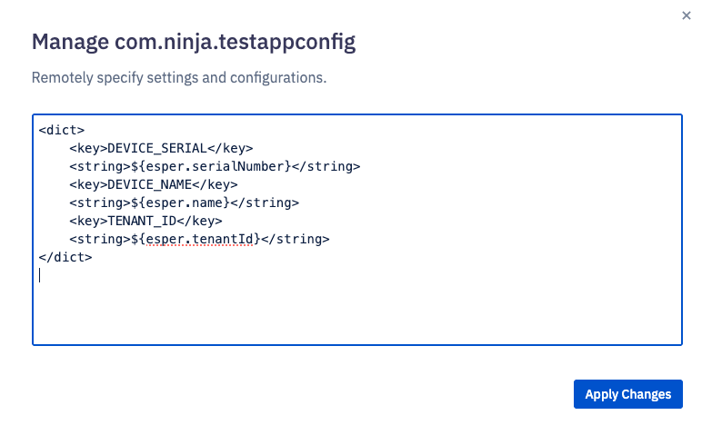This screenshot has width=712, height=425.
Task: Place cursor on TENANT_ID key text
Action: [142, 221]
